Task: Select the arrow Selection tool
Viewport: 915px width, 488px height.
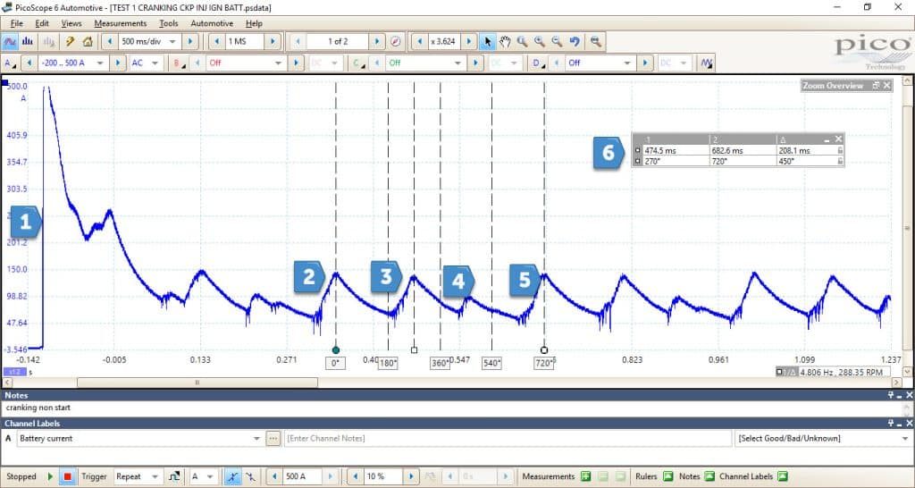Action: (x=488, y=41)
